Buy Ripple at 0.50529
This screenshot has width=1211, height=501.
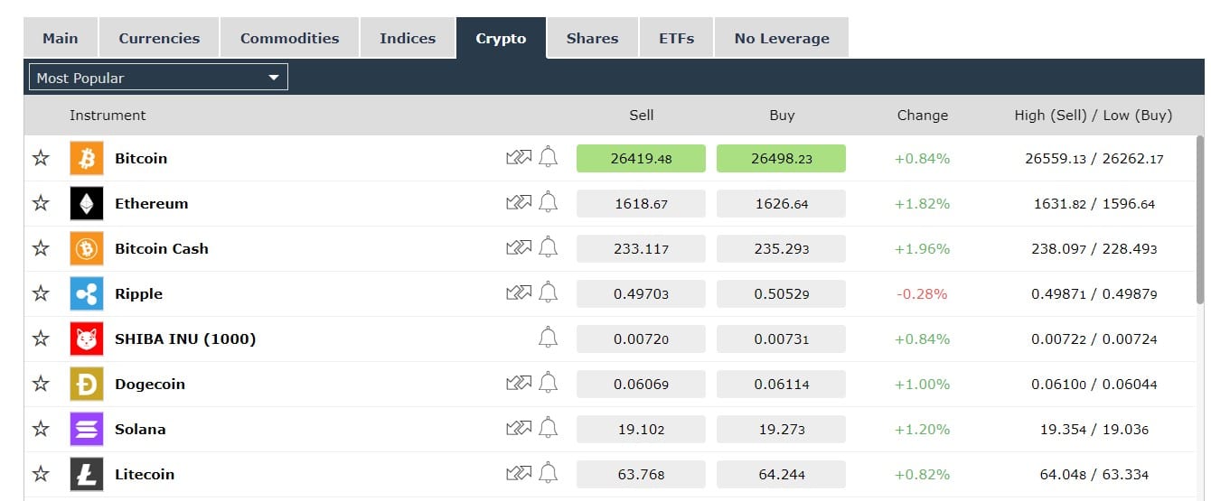click(781, 293)
